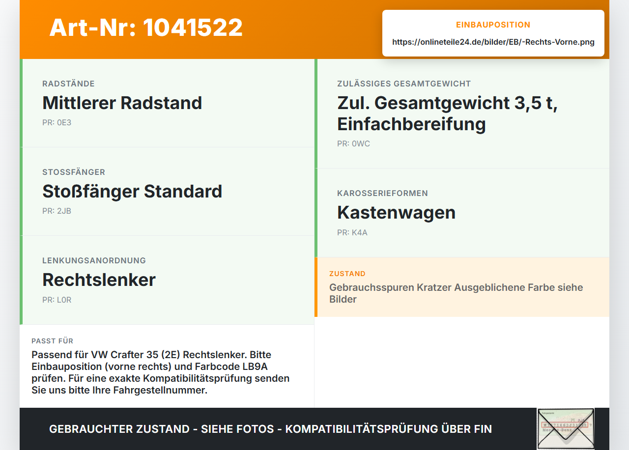The image size is (629, 450).
Task: Click the PR: 2JB code
Action: click(57, 211)
